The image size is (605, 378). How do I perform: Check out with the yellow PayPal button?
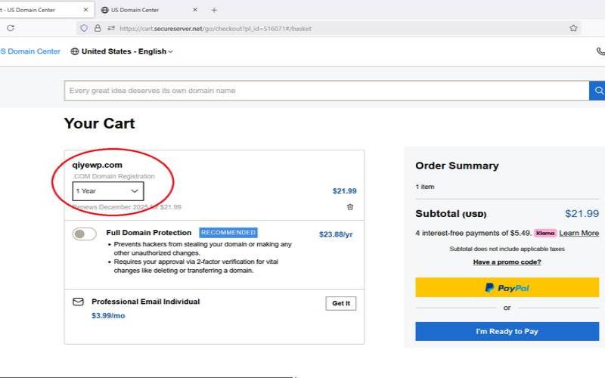(507, 287)
